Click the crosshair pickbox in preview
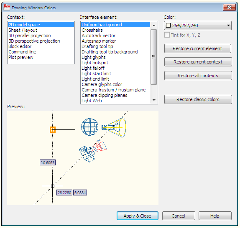 [x=53, y=186]
